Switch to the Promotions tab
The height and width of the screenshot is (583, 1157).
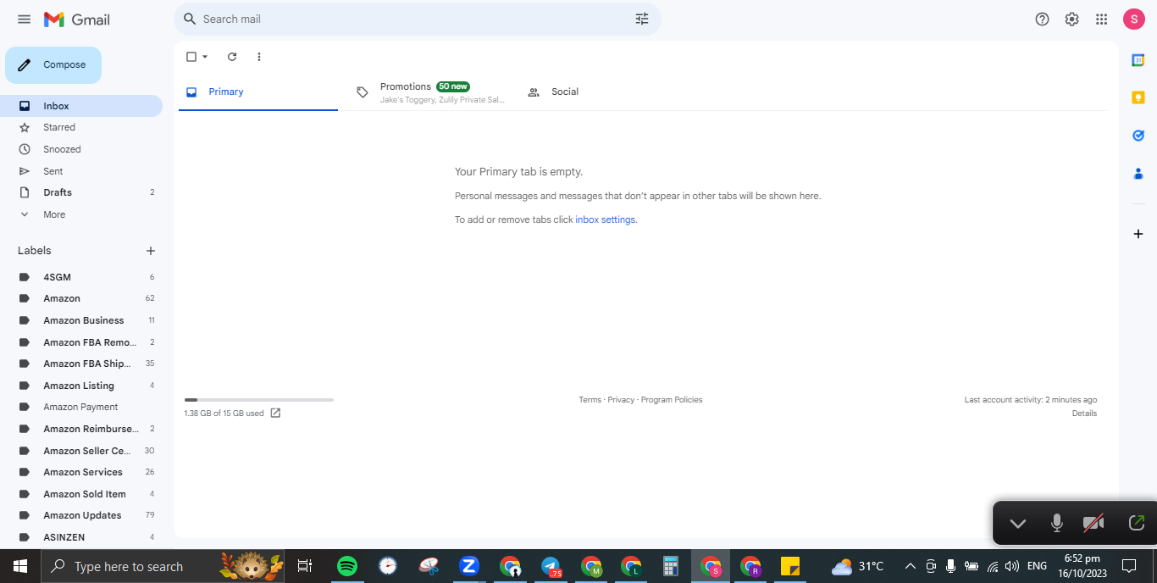click(x=431, y=92)
